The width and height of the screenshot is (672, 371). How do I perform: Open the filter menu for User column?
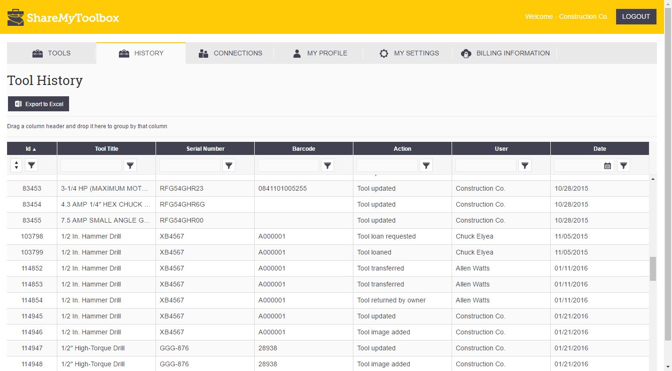point(525,165)
